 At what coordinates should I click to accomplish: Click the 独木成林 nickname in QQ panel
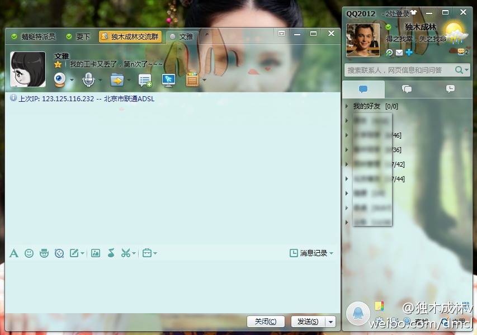pos(421,27)
